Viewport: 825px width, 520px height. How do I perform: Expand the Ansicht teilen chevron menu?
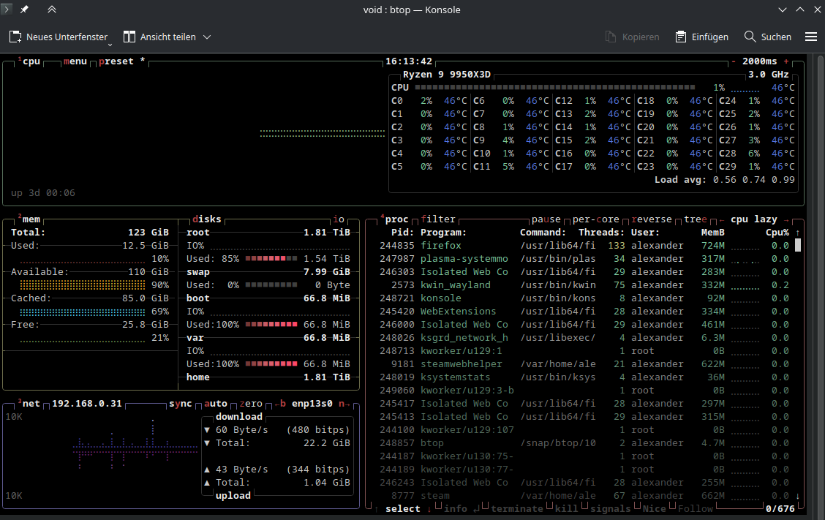pos(207,37)
